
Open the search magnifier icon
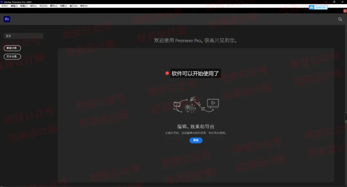click(340, 19)
